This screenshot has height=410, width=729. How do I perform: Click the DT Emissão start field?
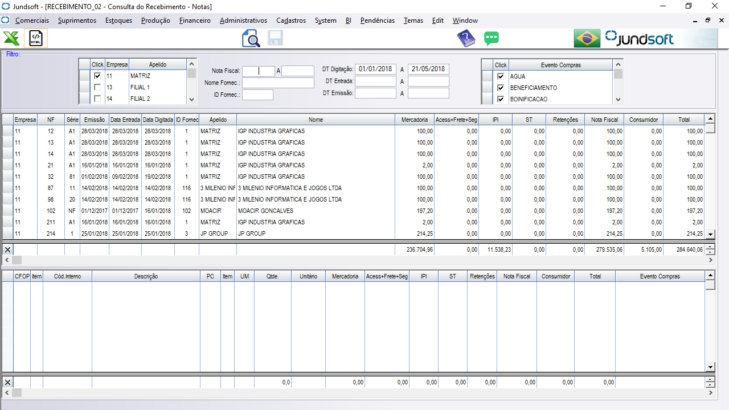tap(375, 93)
